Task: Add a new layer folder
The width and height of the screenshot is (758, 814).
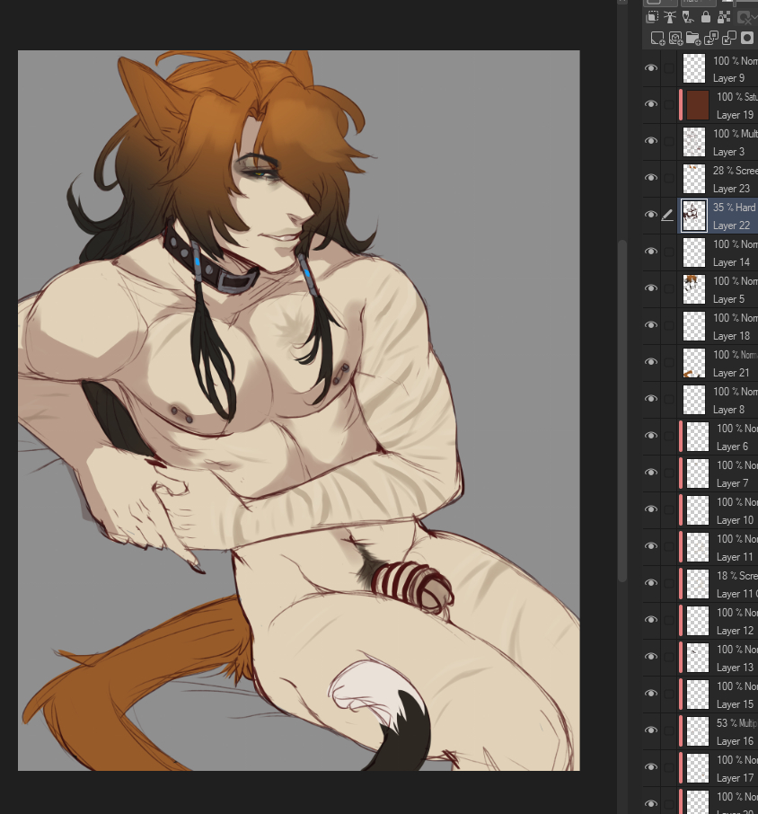Action: (x=692, y=39)
